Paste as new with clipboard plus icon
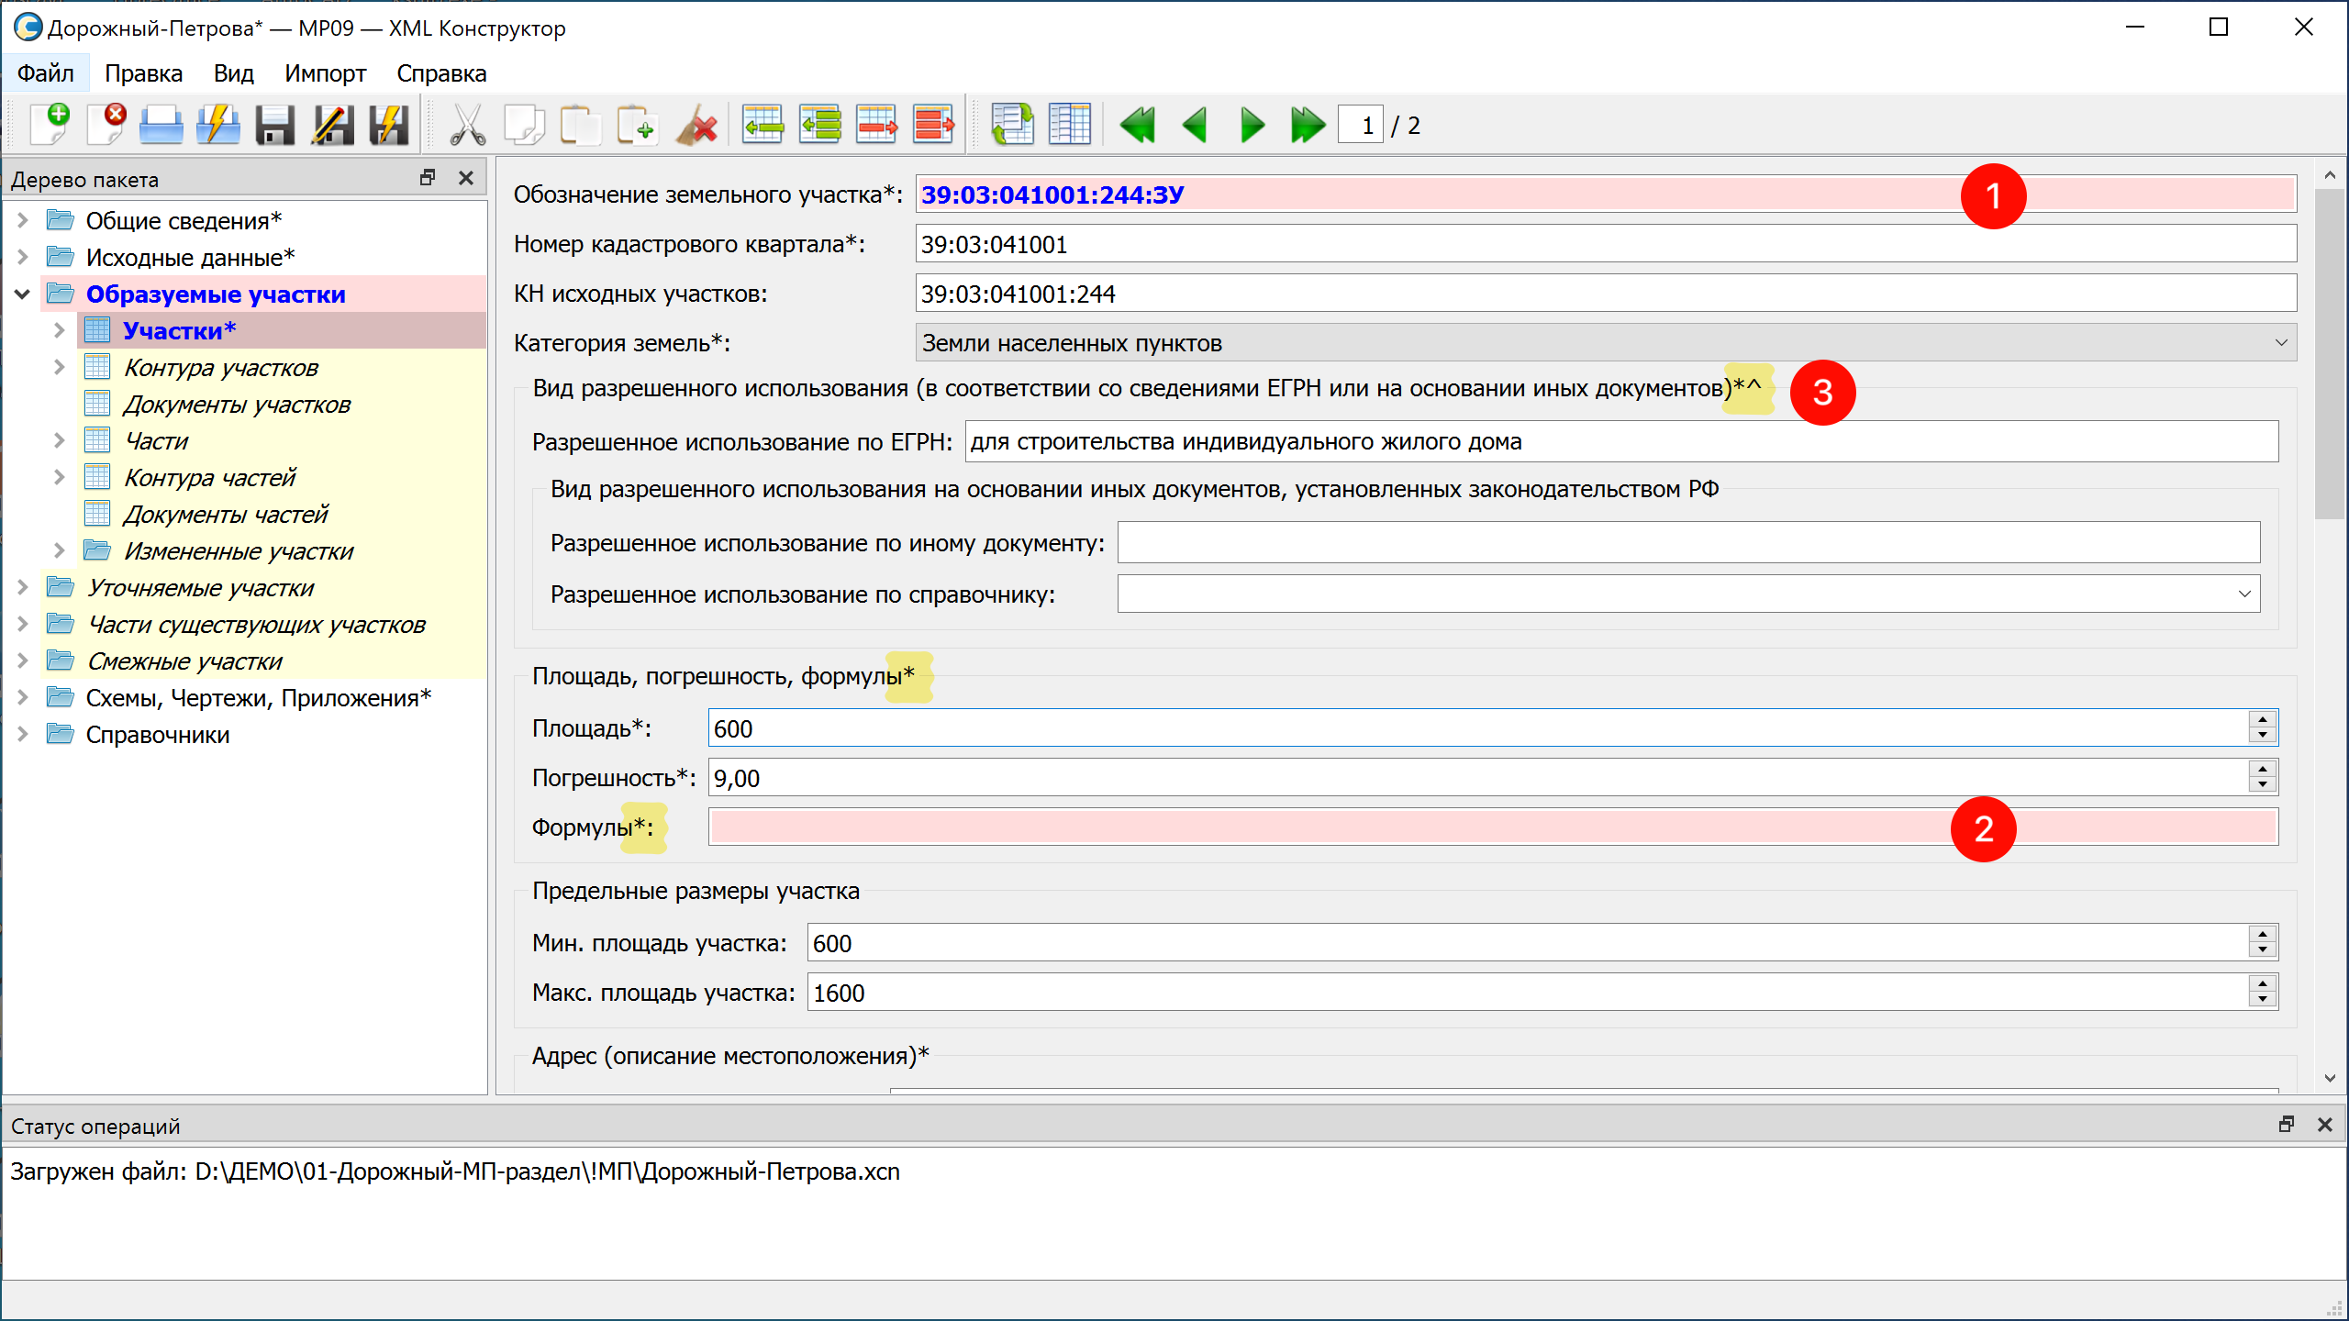Screen dimensions: 2349x1321 click(x=637, y=124)
